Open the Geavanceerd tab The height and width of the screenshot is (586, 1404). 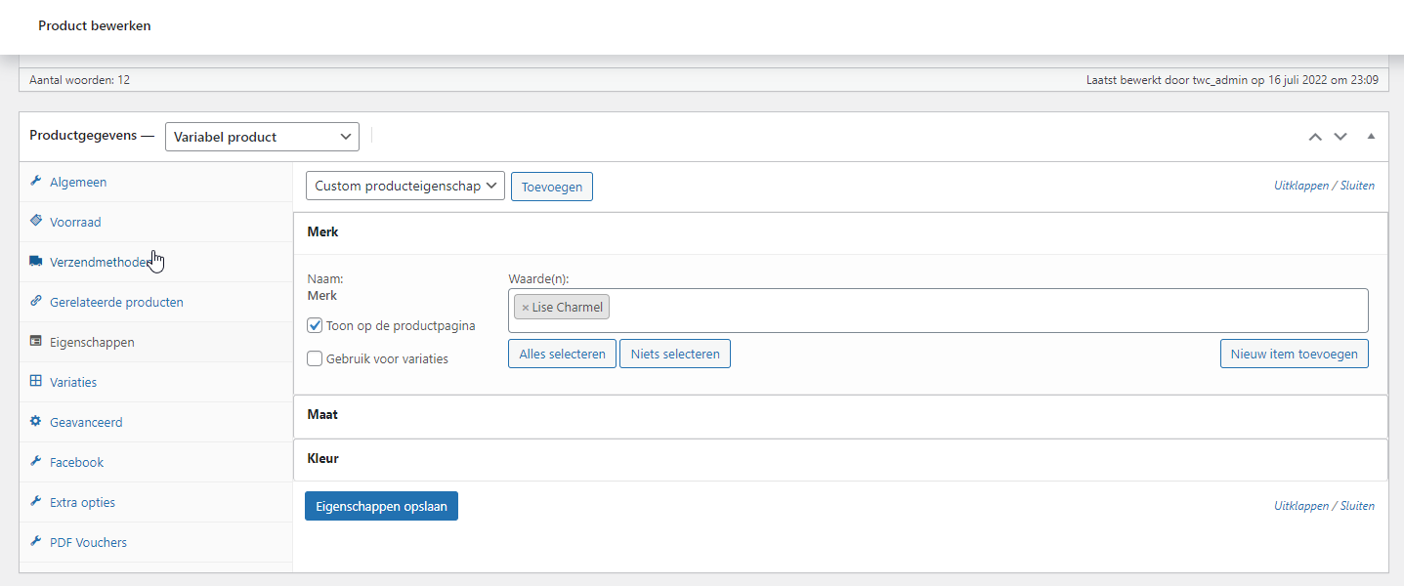[x=156, y=422]
